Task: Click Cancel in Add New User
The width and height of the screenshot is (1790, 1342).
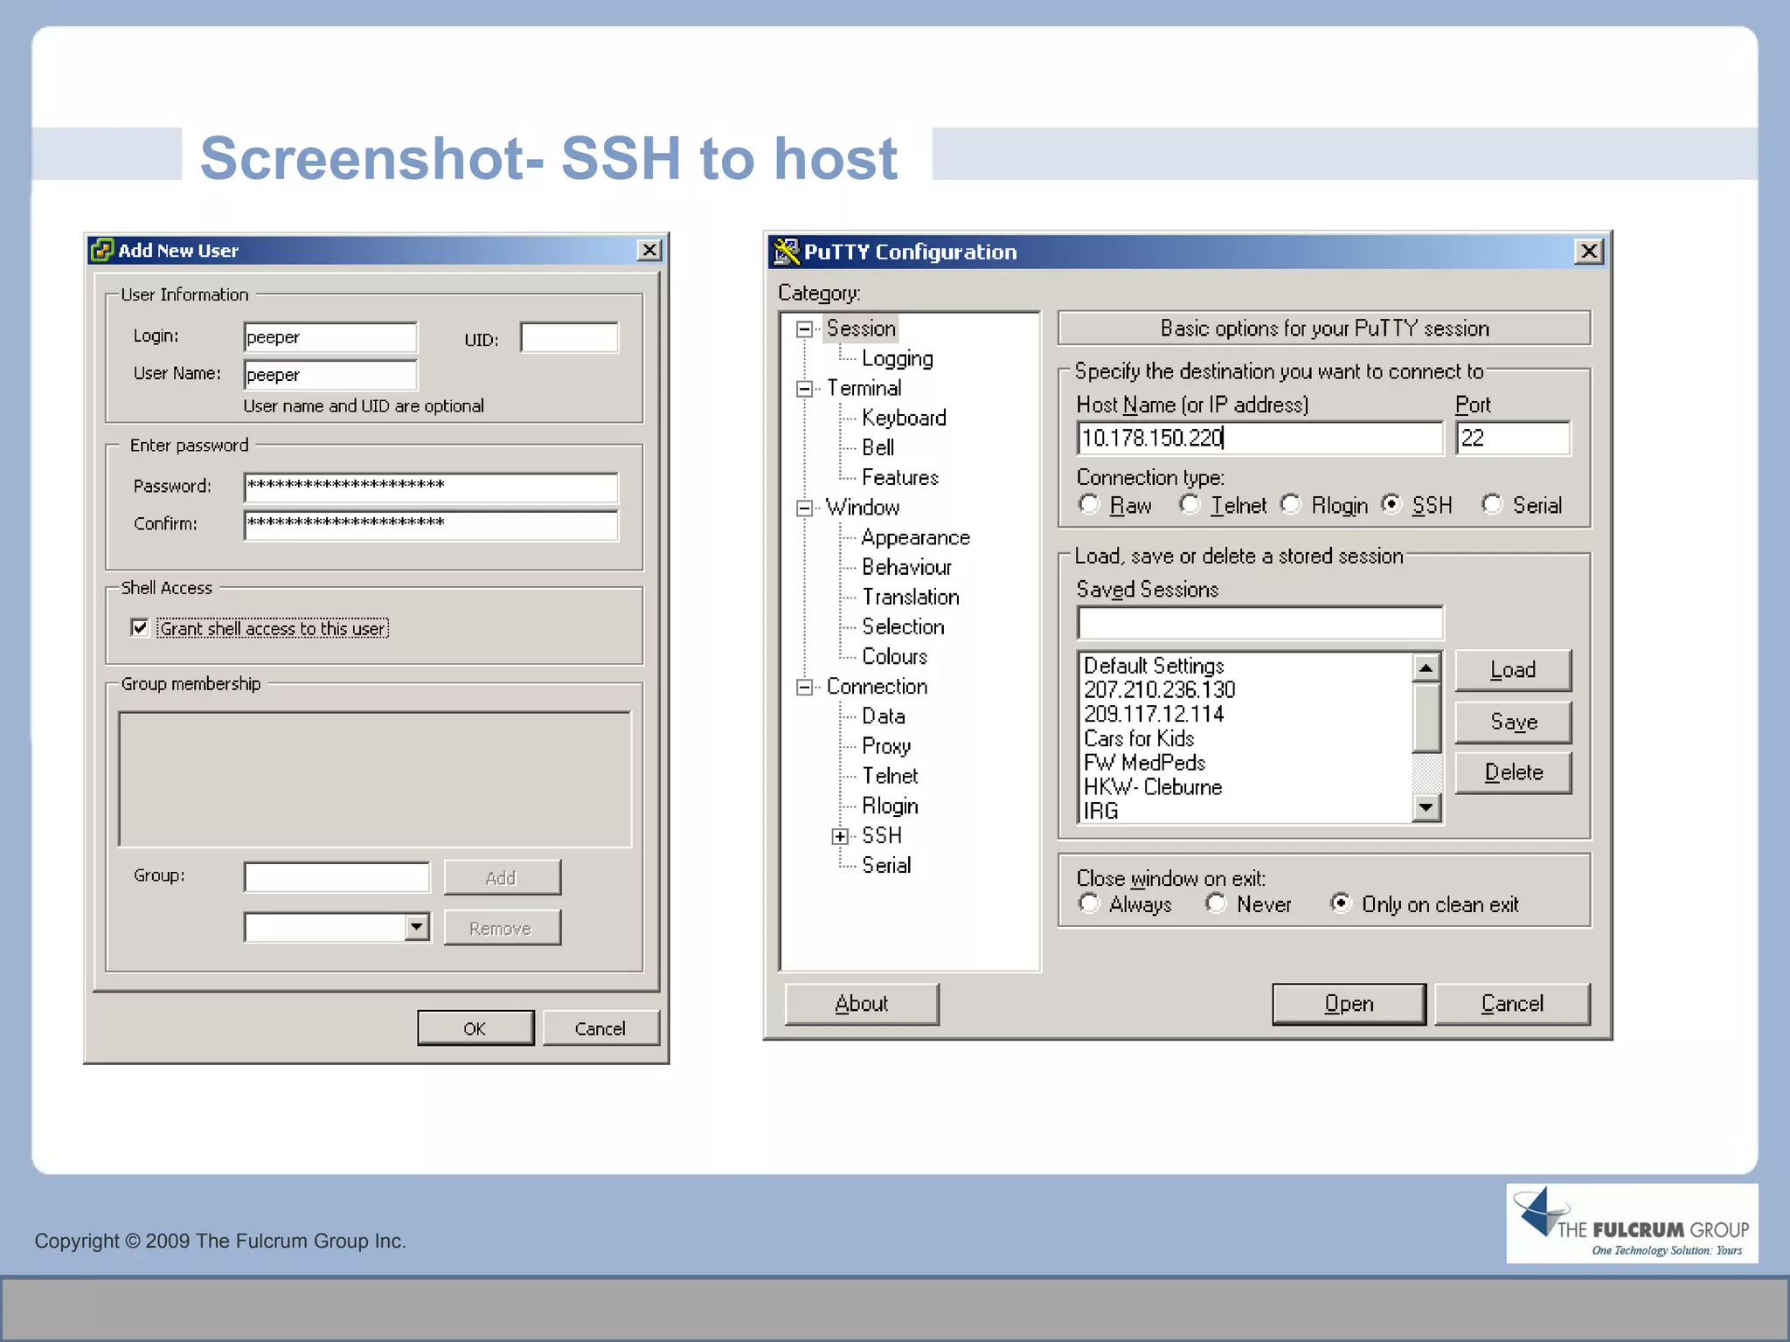Action: (x=600, y=1028)
